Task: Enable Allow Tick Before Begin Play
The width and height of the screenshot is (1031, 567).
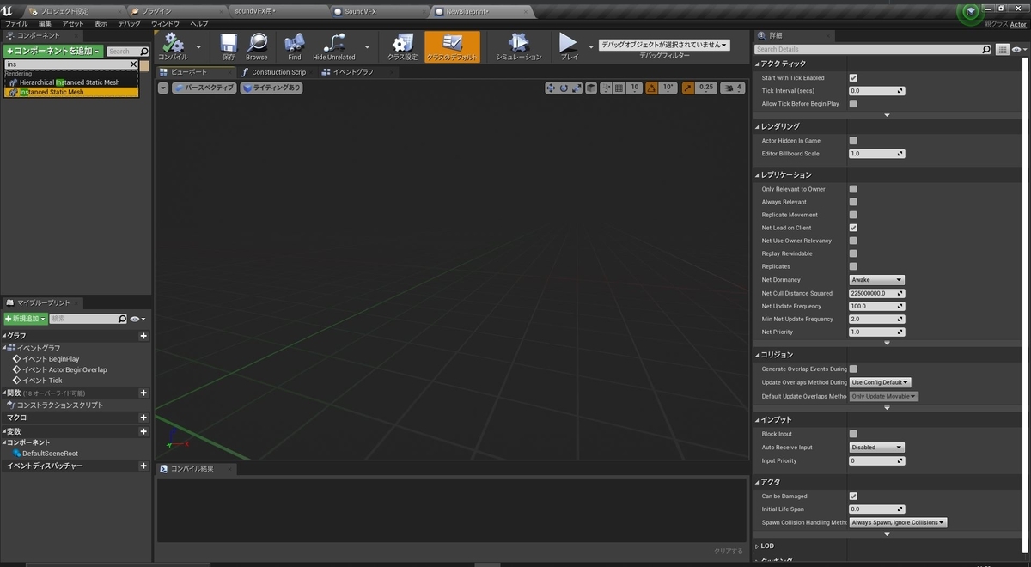Action: pyautogui.click(x=853, y=104)
